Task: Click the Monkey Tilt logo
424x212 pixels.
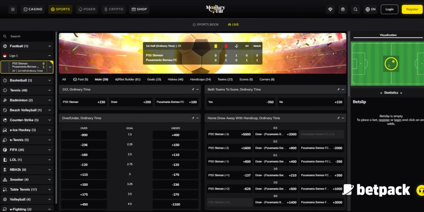Action: [215, 9]
